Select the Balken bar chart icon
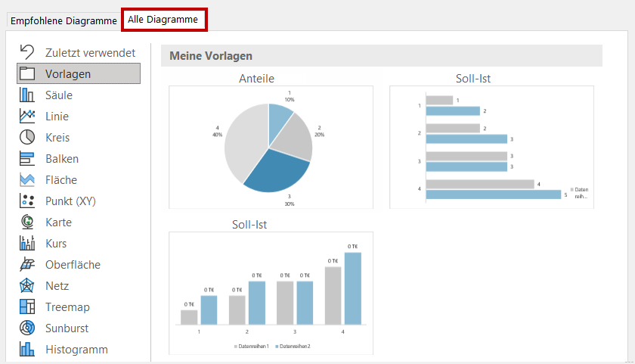635x364 pixels. (x=27, y=159)
